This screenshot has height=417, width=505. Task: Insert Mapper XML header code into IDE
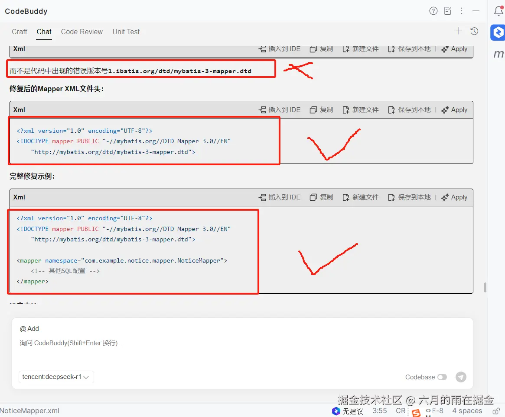[279, 110]
